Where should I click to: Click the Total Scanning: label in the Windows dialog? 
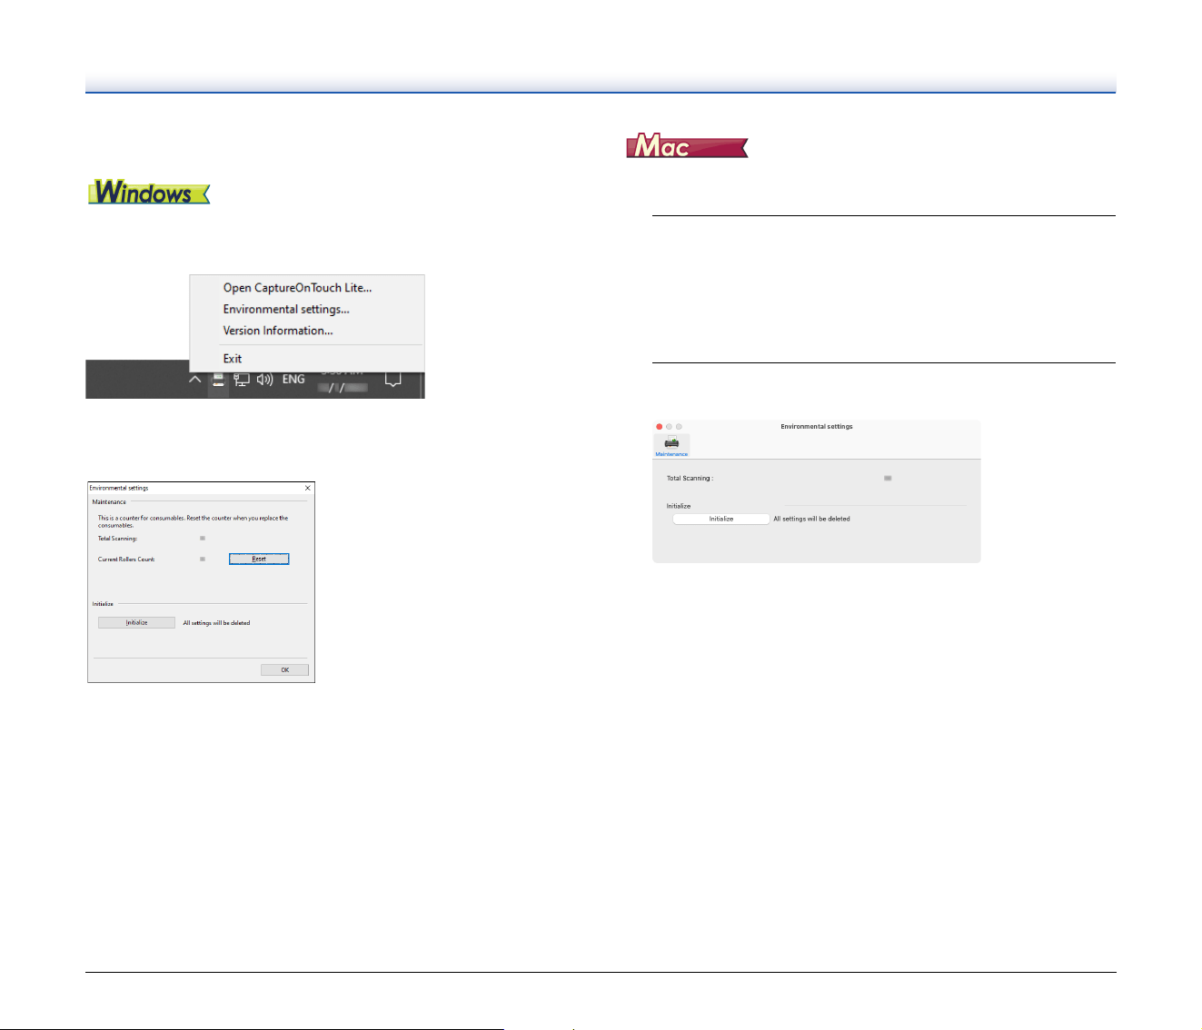click(117, 539)
